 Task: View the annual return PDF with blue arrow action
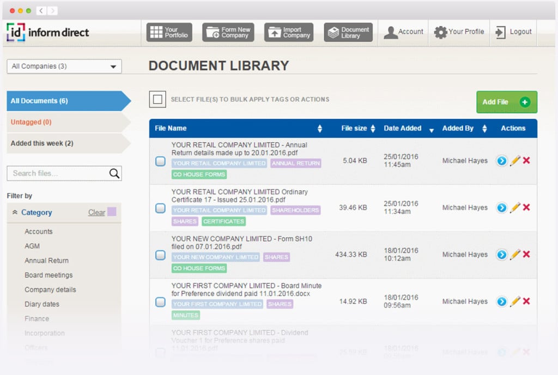(x=501, y=161)
